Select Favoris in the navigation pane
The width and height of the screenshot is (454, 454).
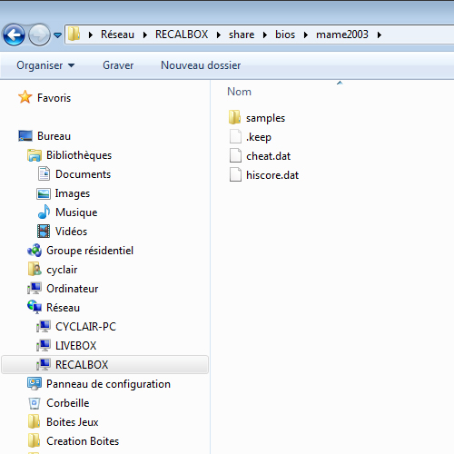pyautogui.click(x=54, y=98)
